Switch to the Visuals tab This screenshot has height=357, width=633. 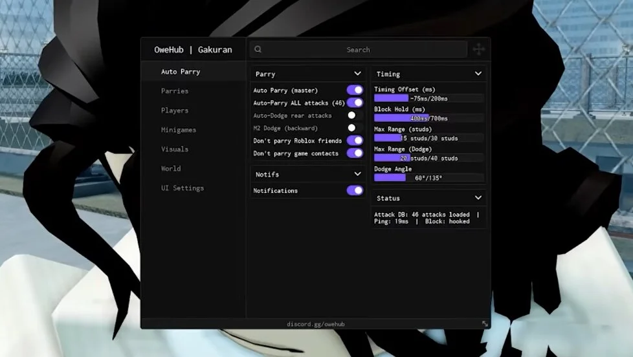[175, 149]
